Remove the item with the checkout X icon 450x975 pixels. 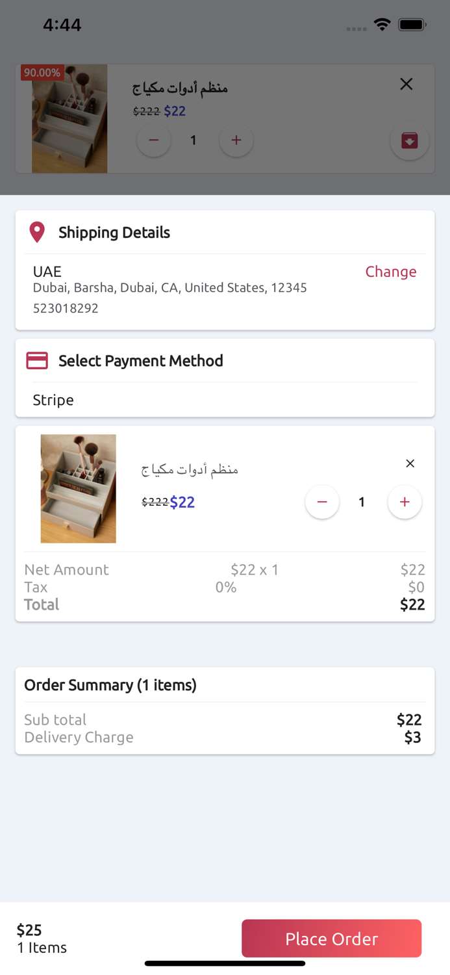[410, 463]
